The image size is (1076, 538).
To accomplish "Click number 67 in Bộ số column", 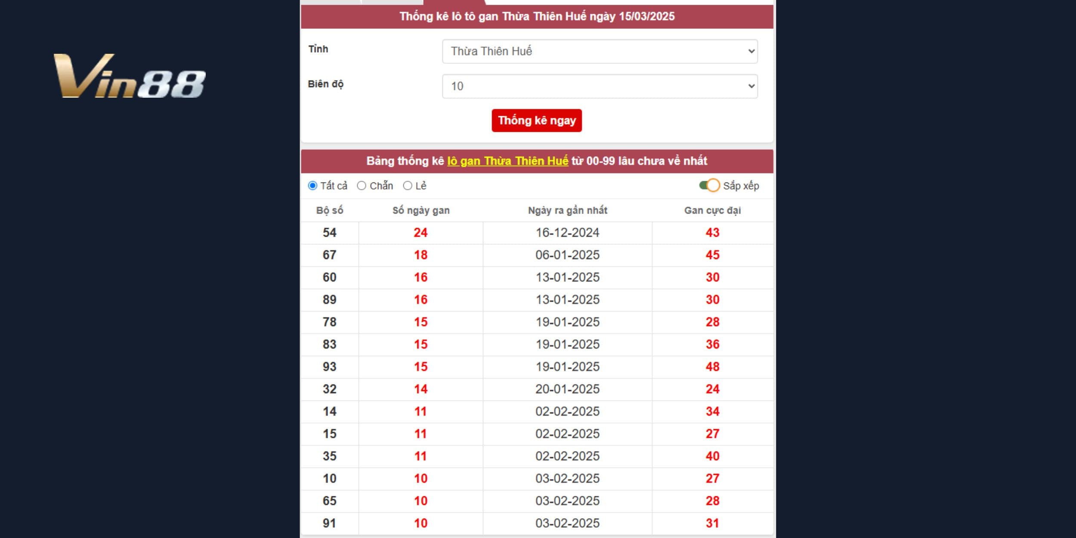I will tap(330, 255).
